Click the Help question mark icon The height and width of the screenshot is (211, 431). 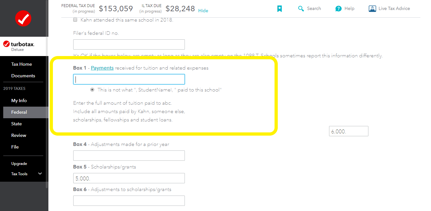coord(338,9)
